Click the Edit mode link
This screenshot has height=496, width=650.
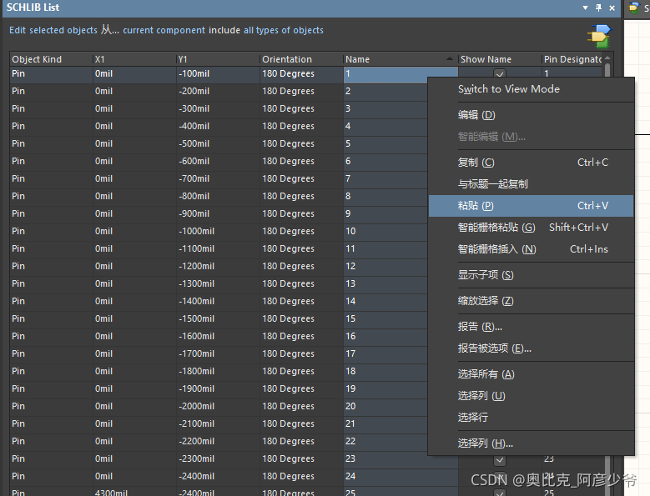[x=18, y=30]
